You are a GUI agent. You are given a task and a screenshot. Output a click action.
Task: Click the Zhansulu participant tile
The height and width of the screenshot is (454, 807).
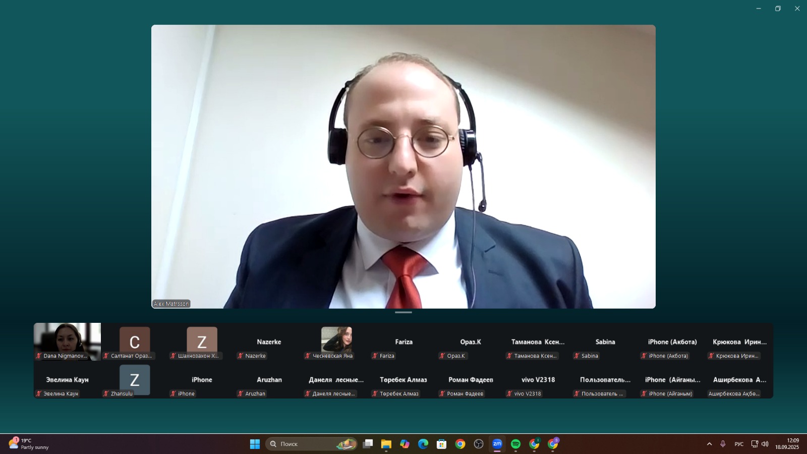135,380
